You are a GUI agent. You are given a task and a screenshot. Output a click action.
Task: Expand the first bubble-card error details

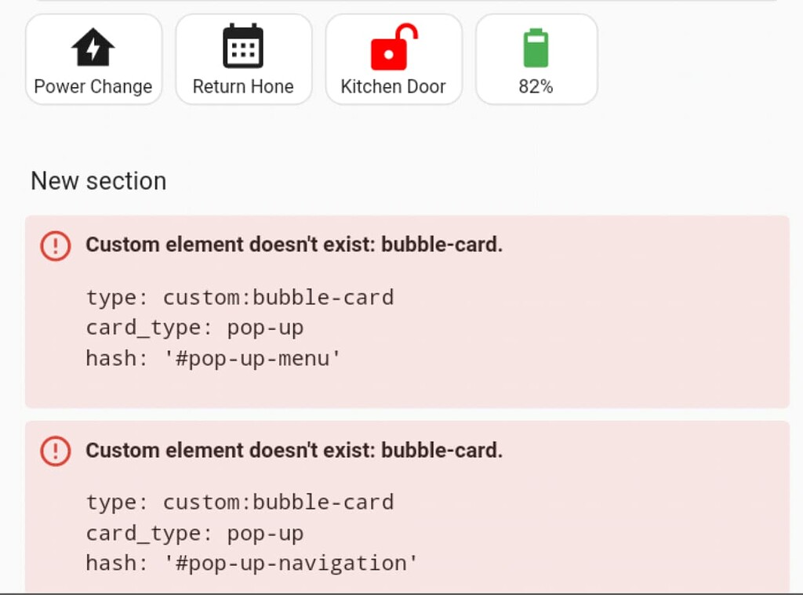tap(294, 245)
